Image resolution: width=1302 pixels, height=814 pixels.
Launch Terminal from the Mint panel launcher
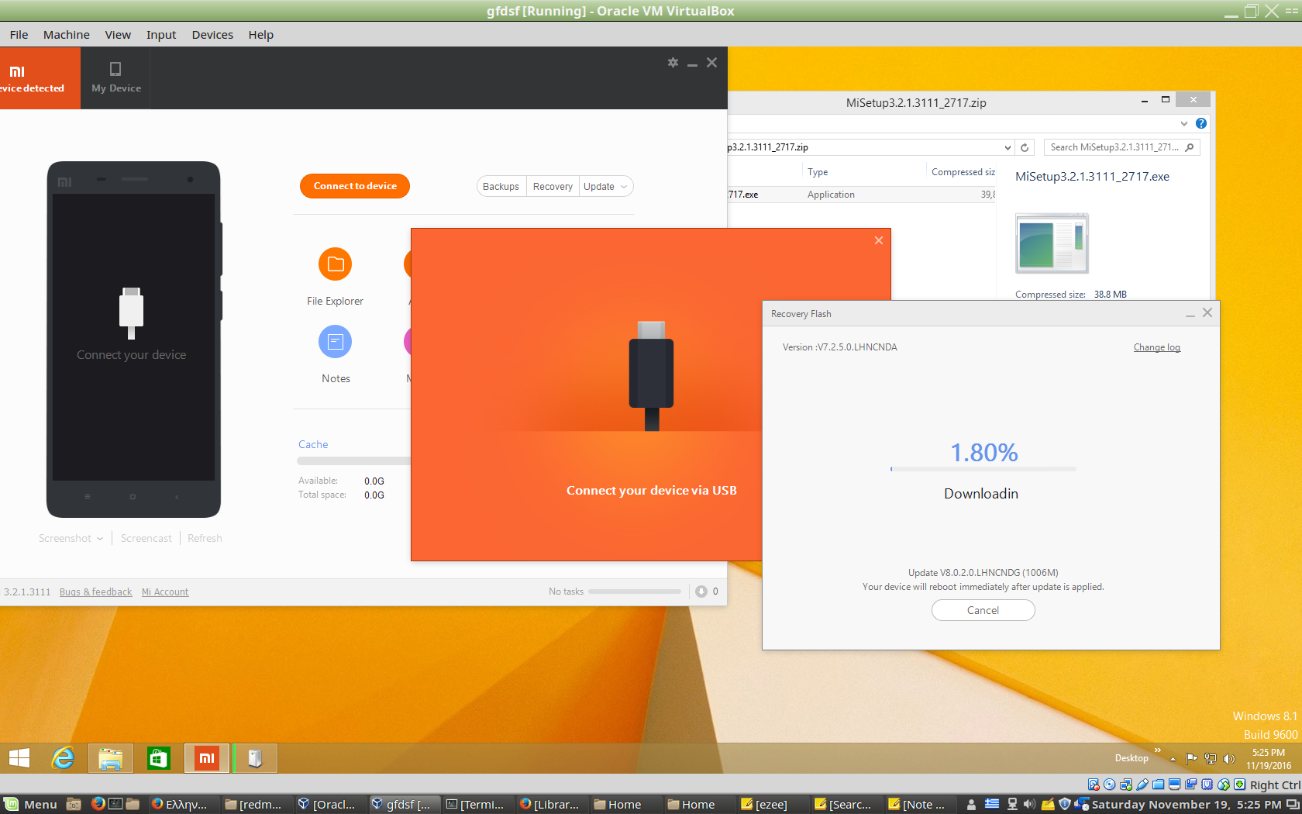pyautogui.click(x=115, y=804)
